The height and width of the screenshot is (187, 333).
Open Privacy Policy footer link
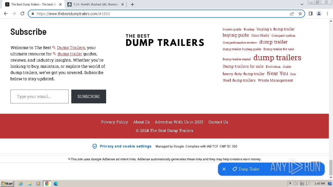tap(114, 122)
